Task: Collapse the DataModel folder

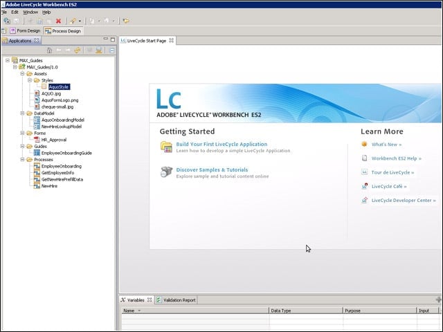Action: click(22, 113)
